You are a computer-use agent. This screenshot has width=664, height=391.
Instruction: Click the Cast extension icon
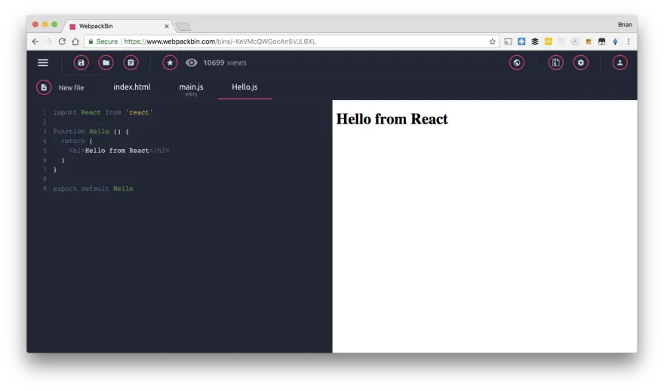508,41
